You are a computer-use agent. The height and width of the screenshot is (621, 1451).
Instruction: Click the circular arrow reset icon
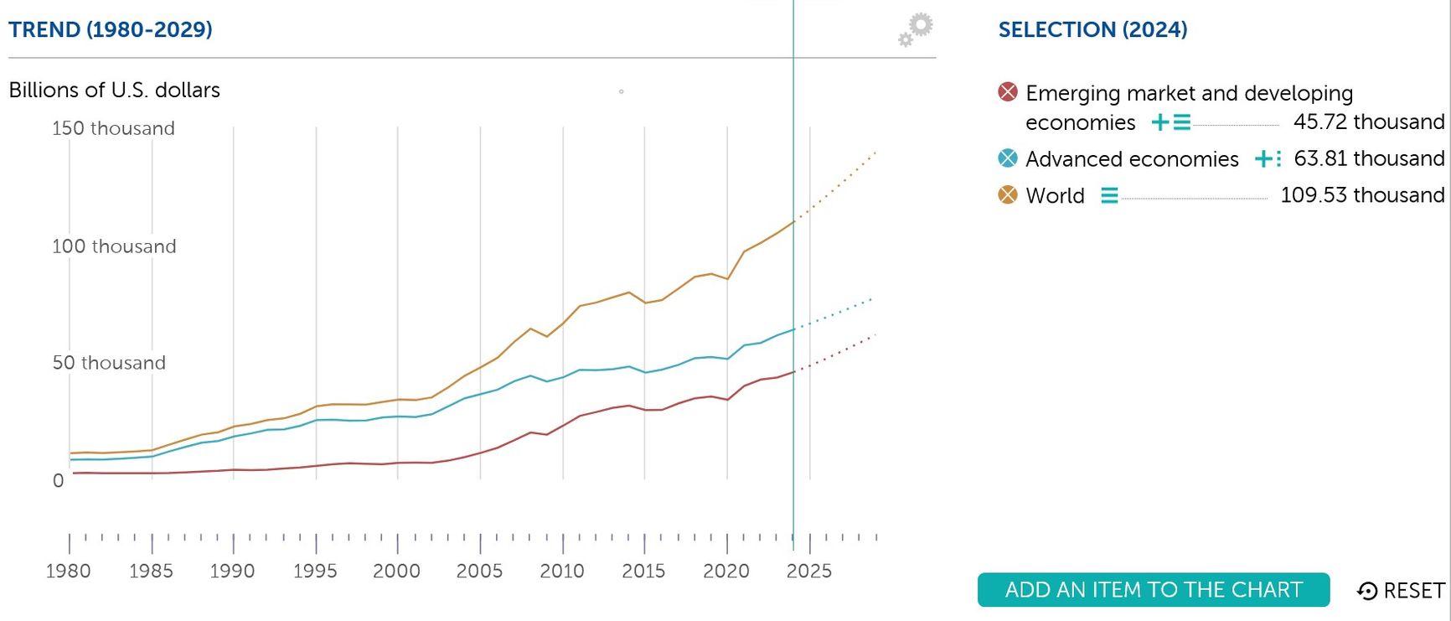(x=1366, y=591)
